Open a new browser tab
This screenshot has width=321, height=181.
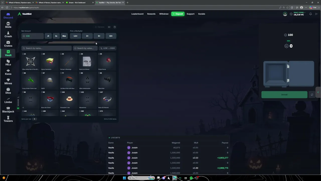[127, 3]
